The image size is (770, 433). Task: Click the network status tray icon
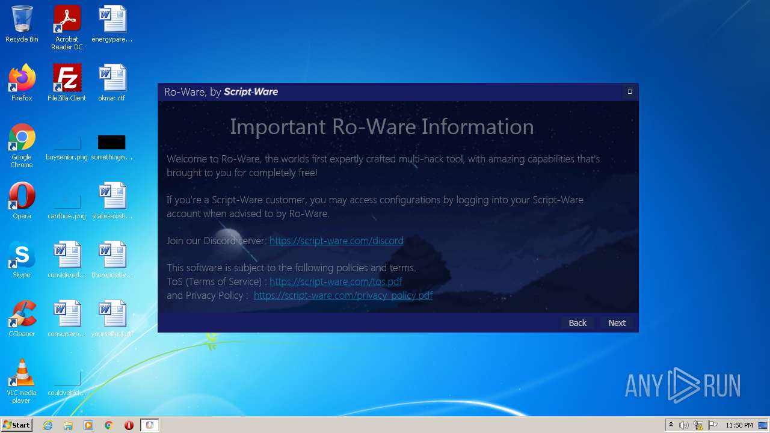698,425
